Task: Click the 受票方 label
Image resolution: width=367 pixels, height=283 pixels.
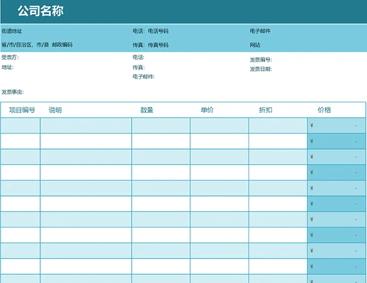Action: click(x=10, y=57)
